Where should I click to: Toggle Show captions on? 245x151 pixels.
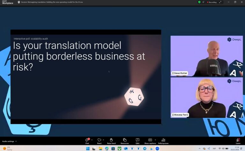pos(150,140)
